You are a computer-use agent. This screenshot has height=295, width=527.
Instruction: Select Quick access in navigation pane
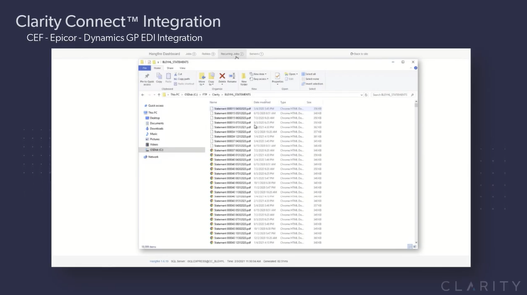click(154, 106)
